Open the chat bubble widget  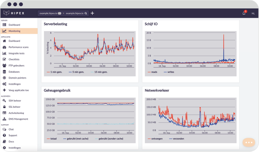[x=249, y=142]
